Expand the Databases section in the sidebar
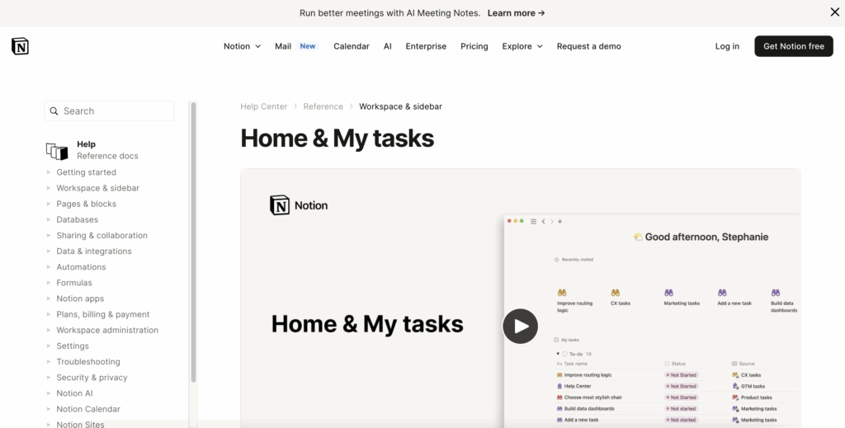The width and height of the screenshot is (845, 428). (49, 220)
